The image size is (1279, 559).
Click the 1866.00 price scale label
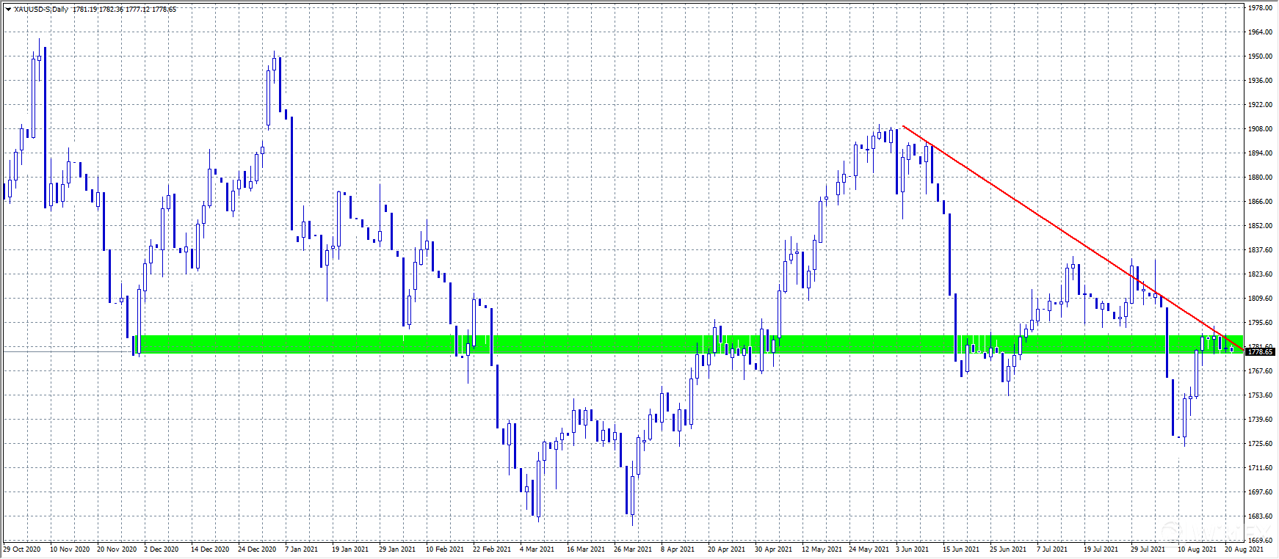coord(1260,202)
